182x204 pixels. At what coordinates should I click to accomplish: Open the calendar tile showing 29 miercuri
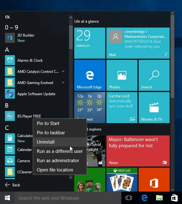click(x=90, y=43)
